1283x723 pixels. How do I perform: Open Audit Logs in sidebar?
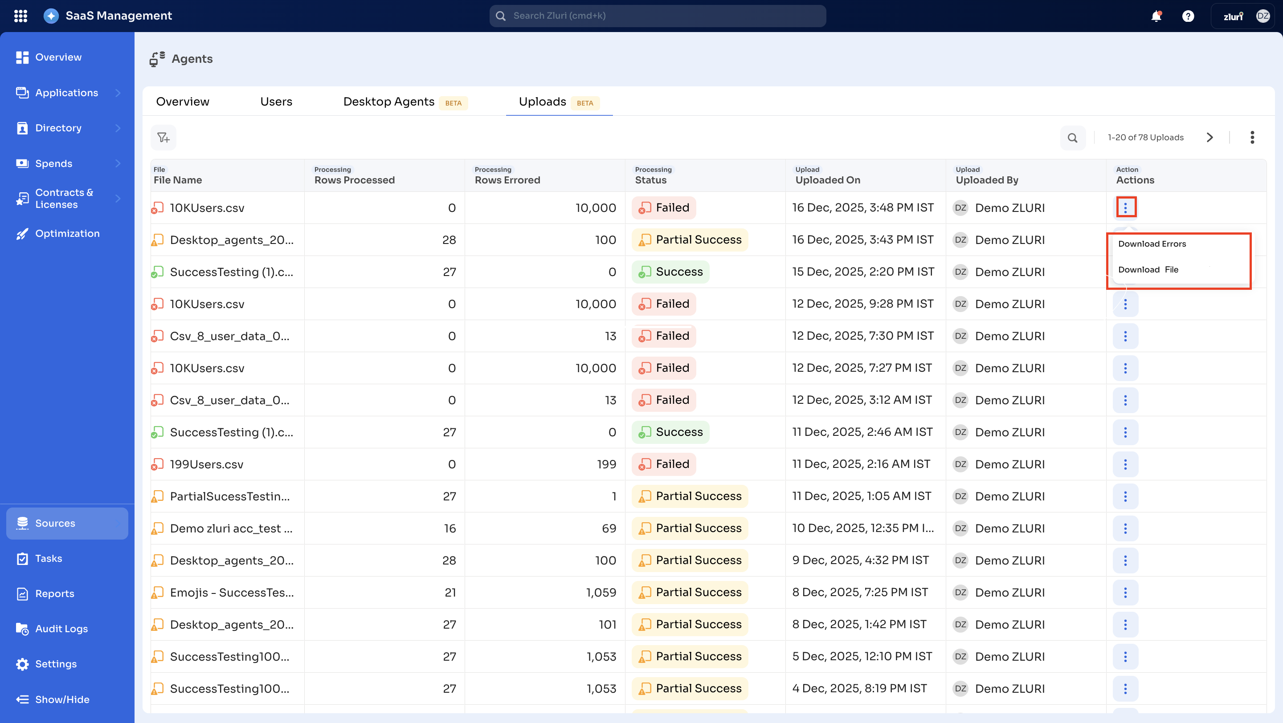61,629
